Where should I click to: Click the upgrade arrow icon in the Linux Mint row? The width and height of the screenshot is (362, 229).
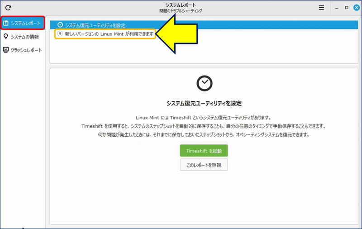[60, 33]
